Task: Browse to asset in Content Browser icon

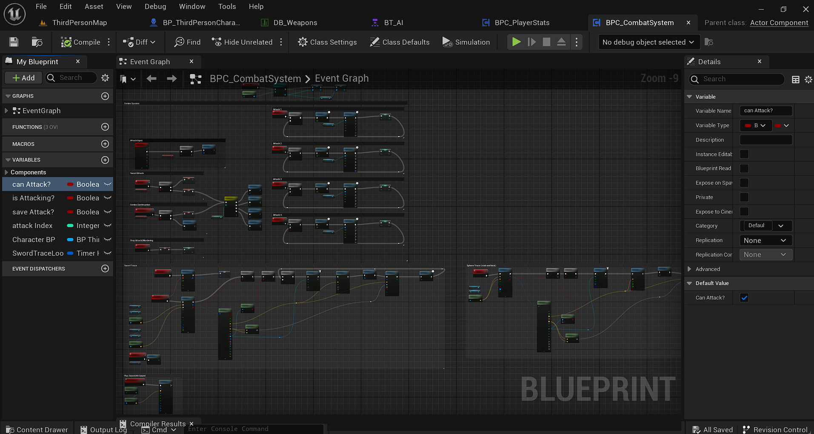Action: click(37, 42)
